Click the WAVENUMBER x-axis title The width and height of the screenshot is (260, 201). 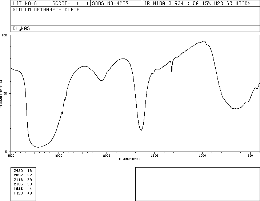tap(130, 159)
